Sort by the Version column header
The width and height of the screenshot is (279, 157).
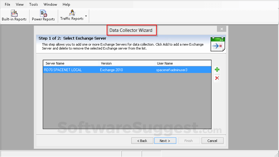coord(127,63)
